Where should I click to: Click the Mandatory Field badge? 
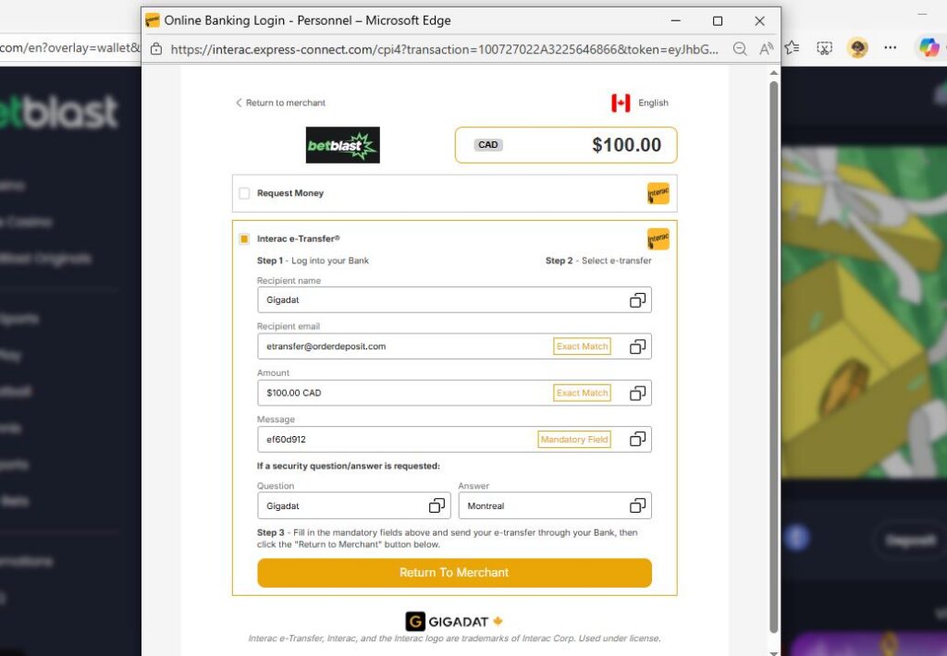(573, 440)
